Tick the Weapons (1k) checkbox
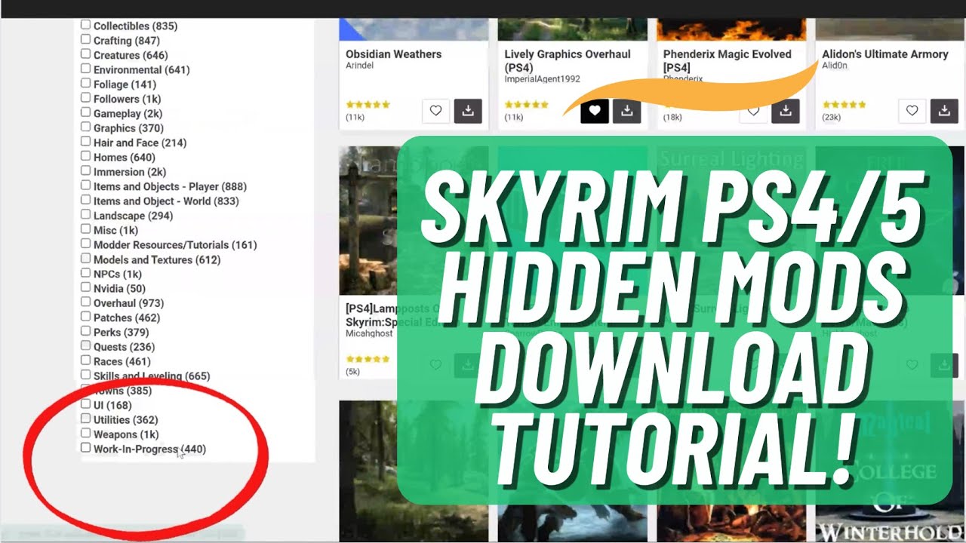This screenshot has height=543, width=966. click(x=86, y=433)
